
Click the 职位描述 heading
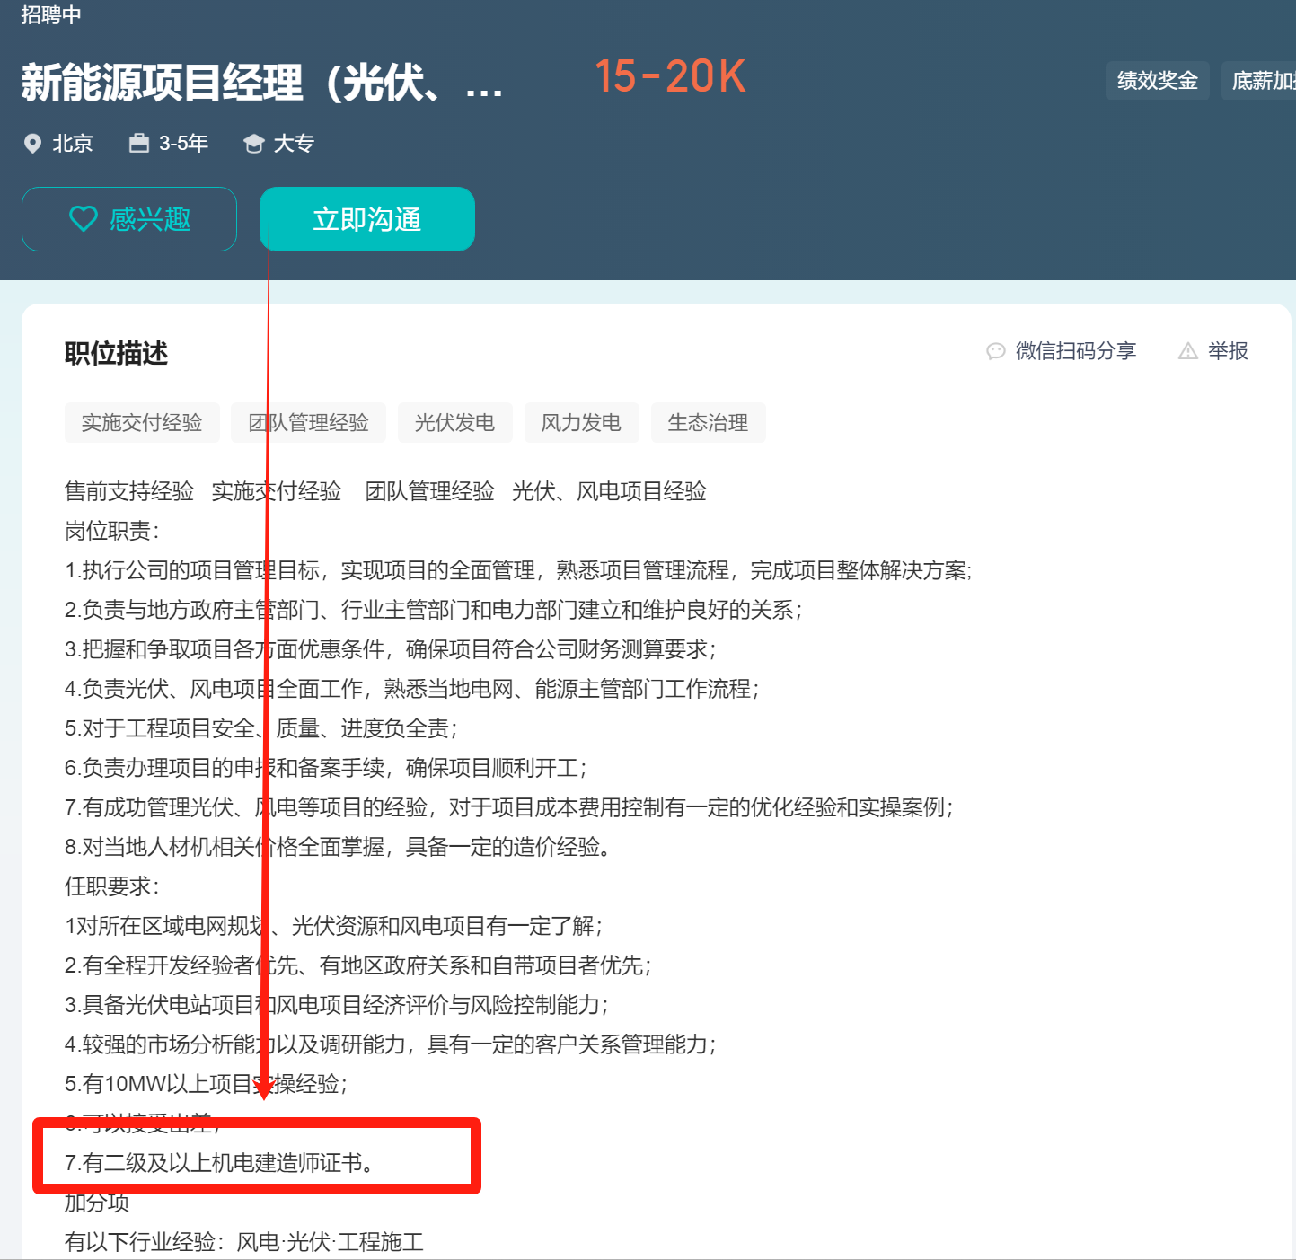[x=116, y=353]
